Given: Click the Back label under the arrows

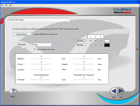Looking at the screenshot, I should (114, 97).
